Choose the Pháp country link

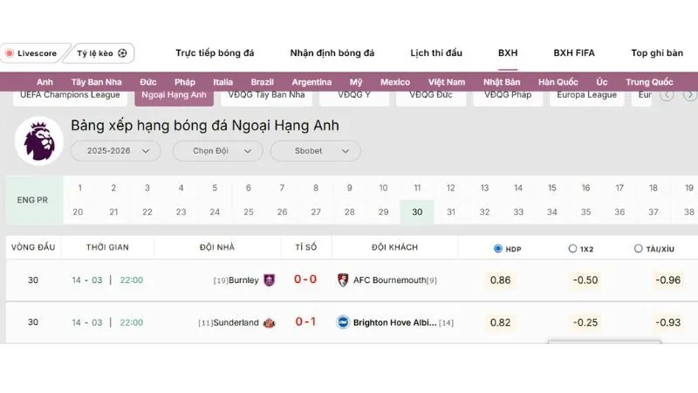185,82
